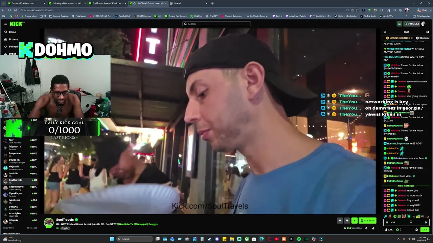Click the New messages indicator in chat

(x=406, y=186)
